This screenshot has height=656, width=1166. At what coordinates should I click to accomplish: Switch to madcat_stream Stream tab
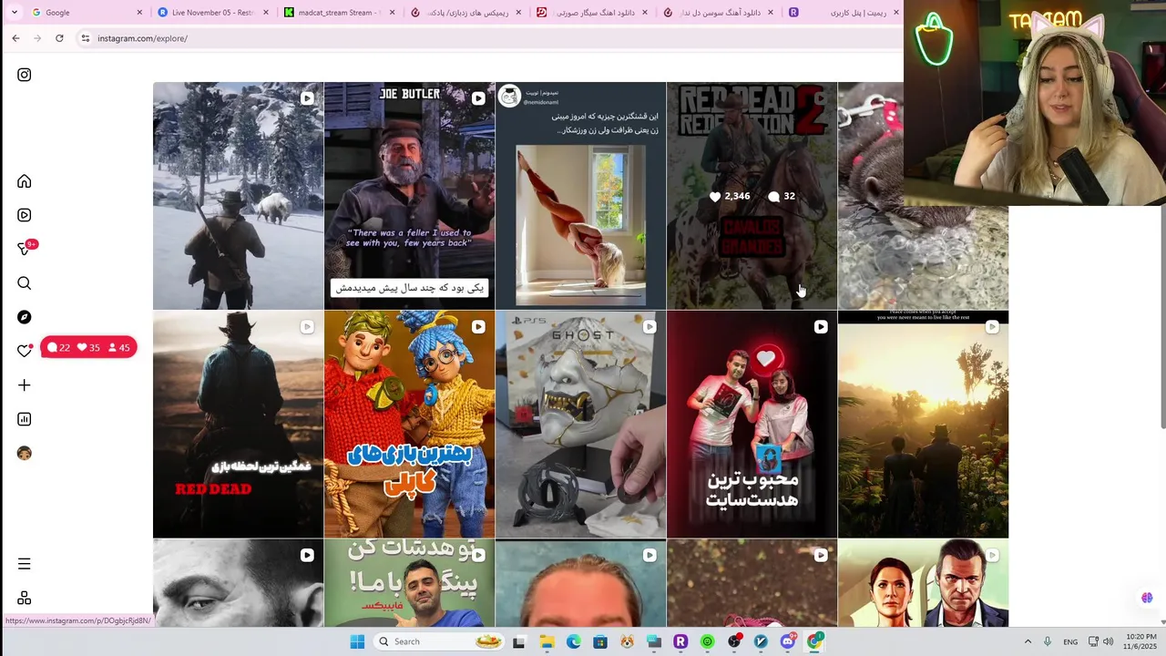click(x=339, y=12)
